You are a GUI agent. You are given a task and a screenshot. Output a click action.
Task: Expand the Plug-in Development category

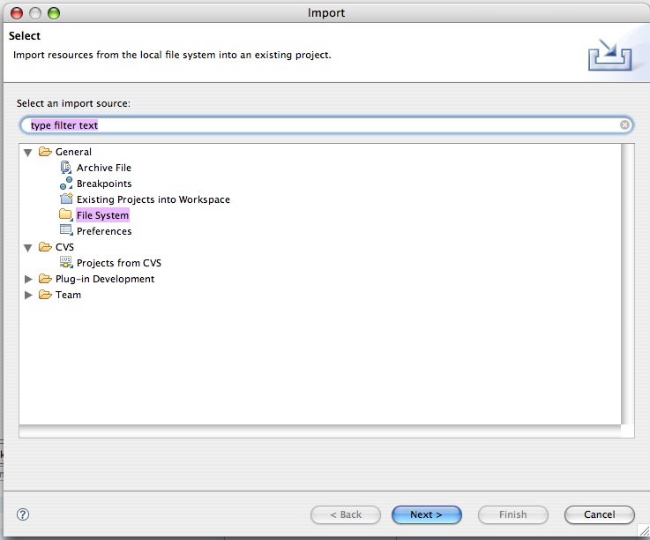(29, 279)
